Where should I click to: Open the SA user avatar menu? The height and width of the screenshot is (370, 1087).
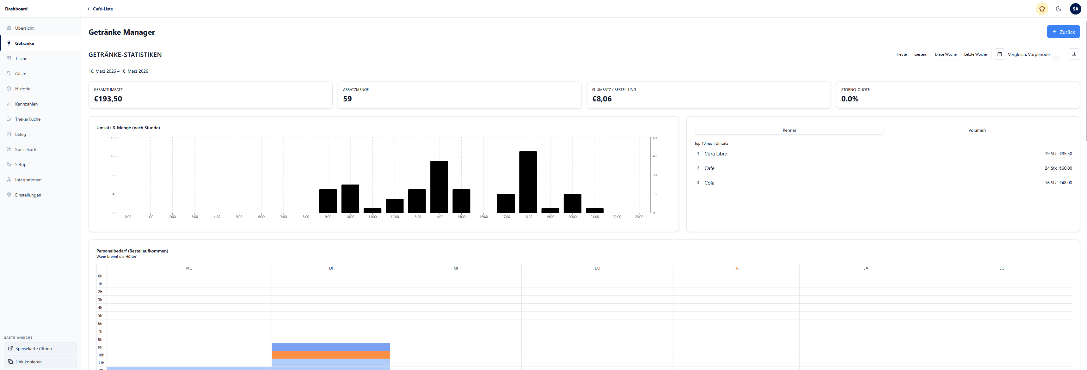[1075, 9]
